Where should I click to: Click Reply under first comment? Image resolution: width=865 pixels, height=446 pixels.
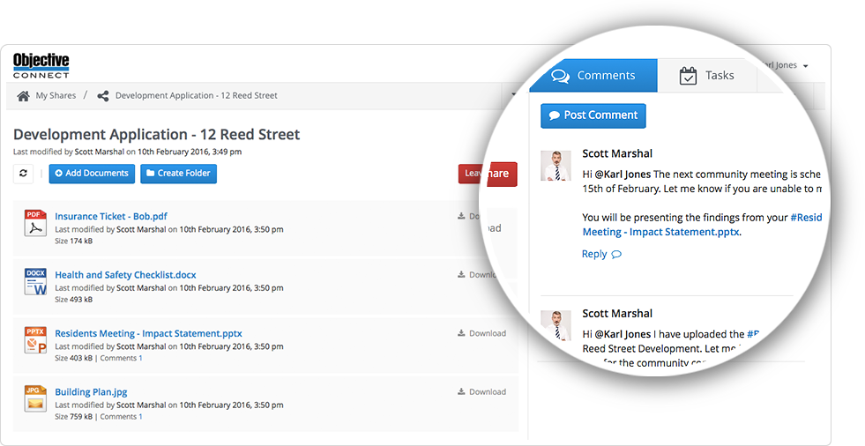594,254
